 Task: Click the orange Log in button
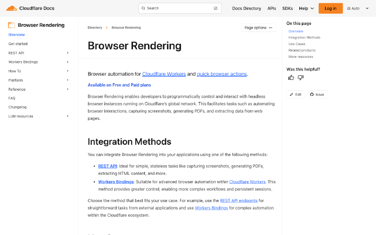[330, 8]
